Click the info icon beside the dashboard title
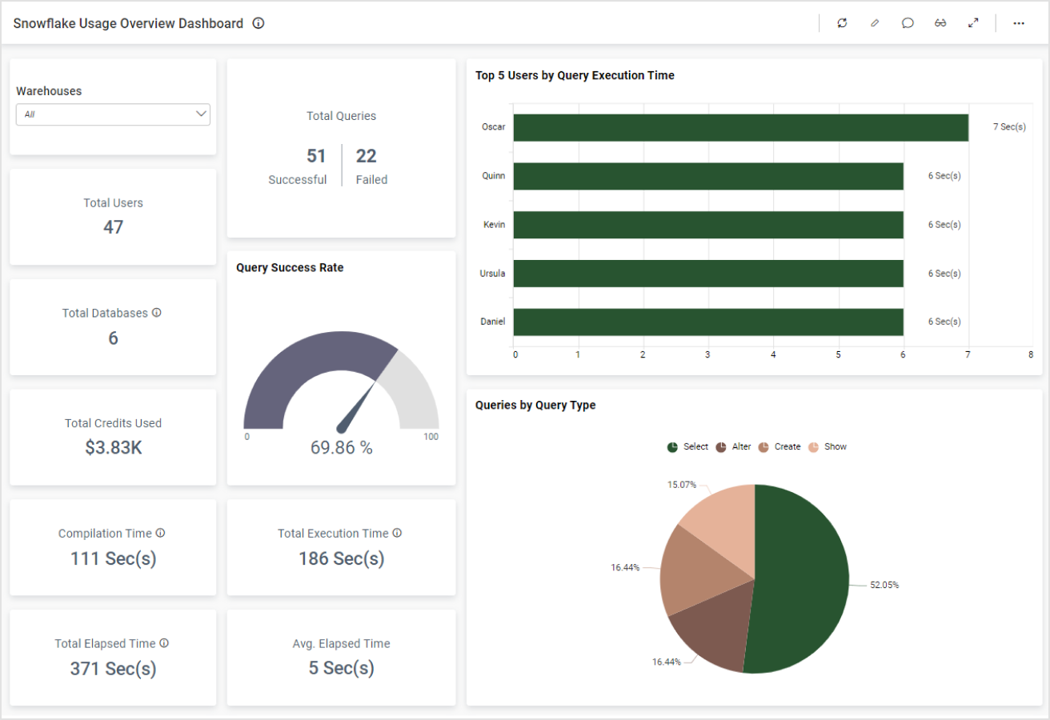The width and height of the screenshot is (1050, 720). [258, 23]
